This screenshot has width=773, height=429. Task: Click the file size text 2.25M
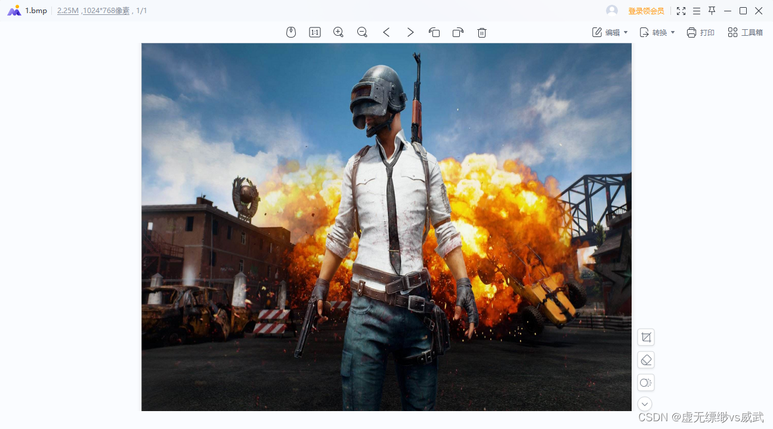coord(68,11)
